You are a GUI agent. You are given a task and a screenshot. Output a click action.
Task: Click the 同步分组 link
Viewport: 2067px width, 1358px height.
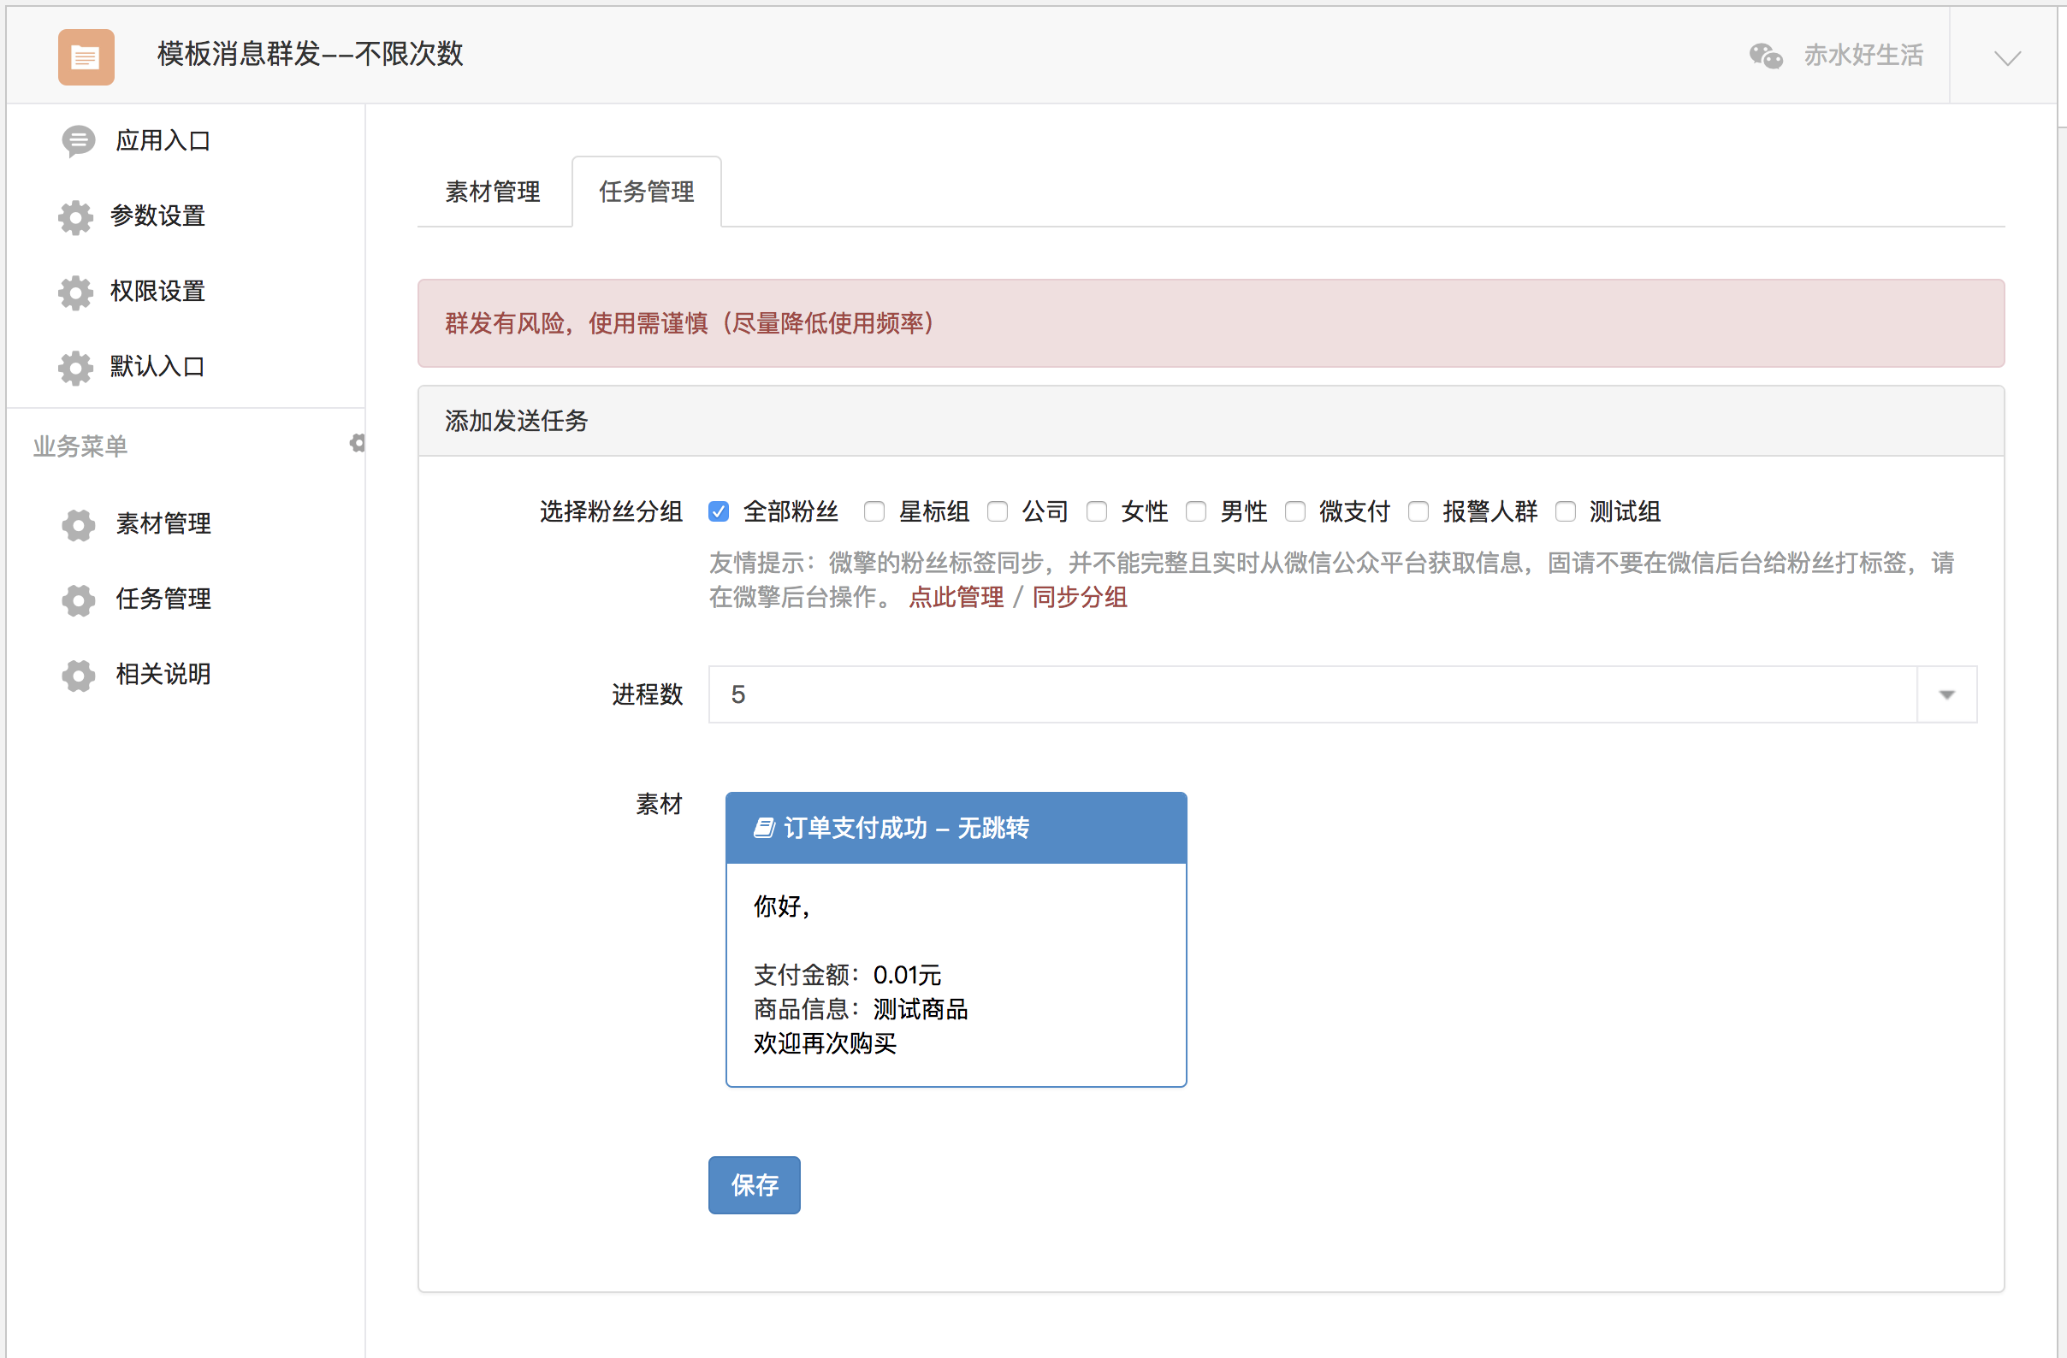(1080, 598)
